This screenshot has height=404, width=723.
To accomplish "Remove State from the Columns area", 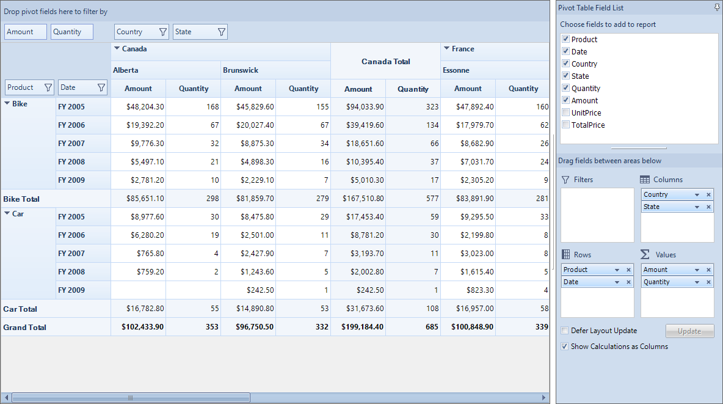I will tap(709, 207).
